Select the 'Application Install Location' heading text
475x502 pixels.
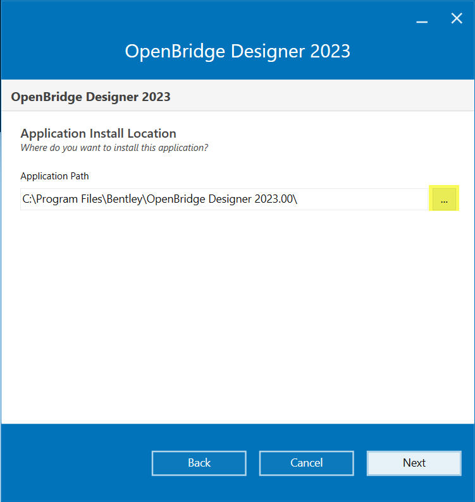pos(99,133)
